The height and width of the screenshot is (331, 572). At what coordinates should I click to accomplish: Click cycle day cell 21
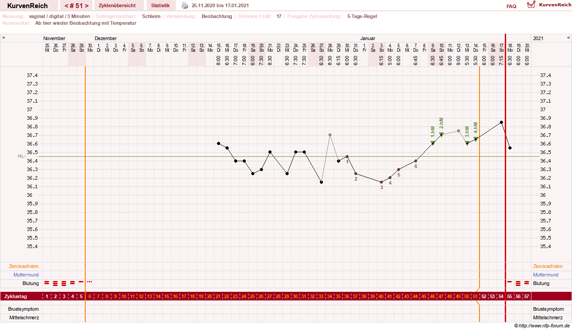click(218, 296)
